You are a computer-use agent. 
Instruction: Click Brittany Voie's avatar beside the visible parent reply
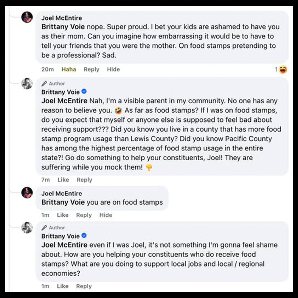click(27, 83)
